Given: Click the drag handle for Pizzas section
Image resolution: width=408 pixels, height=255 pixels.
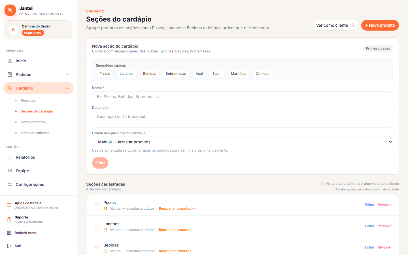Looking at the screenshot, I should [x=97, y=205].
